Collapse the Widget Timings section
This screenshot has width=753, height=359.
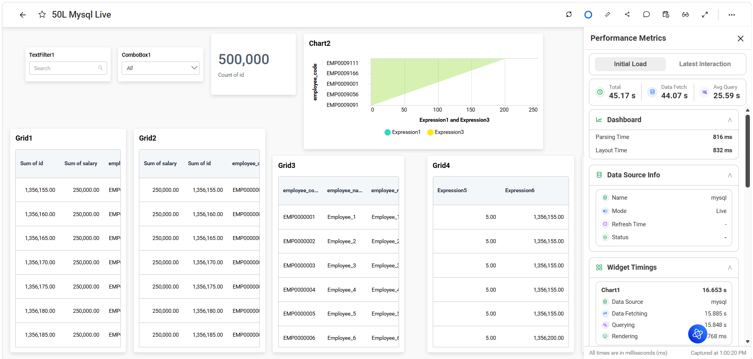pyautogui.click(x=729, y=267)
